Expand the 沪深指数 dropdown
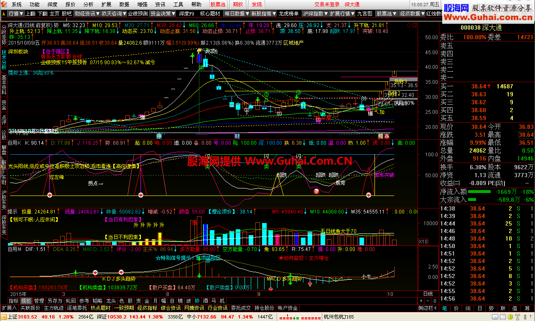The image size is (535, 321). 315,13
